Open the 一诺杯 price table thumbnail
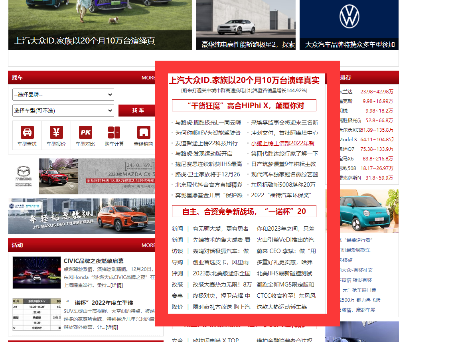 pyautogui.click(x=37, y=314)
